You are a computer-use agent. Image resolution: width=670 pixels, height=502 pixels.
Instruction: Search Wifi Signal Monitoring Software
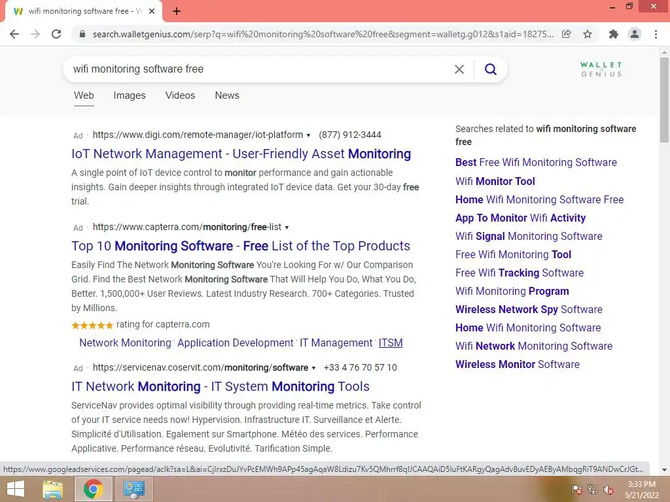tap(529, 237)
